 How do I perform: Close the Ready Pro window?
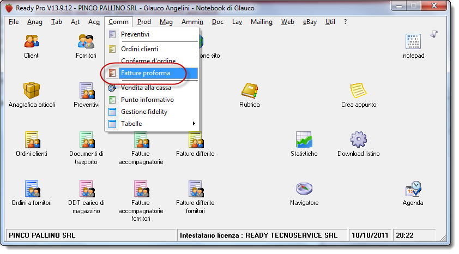[434, 6]
